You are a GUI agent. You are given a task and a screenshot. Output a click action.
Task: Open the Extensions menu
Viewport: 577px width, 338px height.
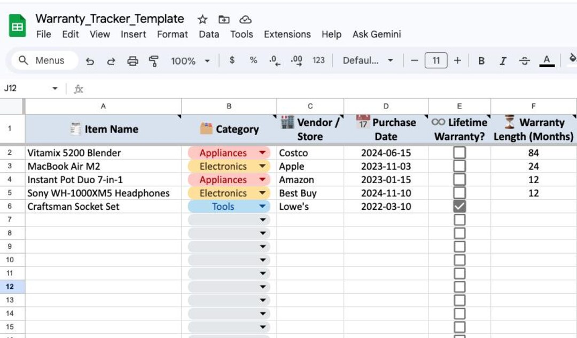[x=287, y=34]
